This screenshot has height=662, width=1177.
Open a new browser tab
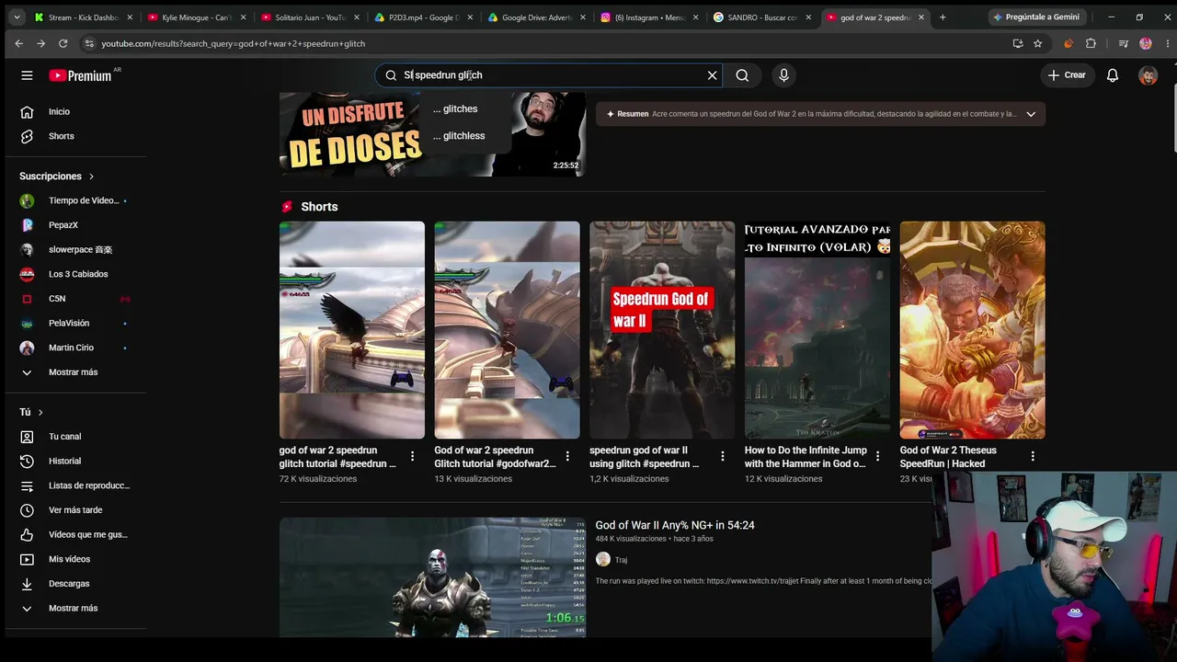(x=943, y=17)
